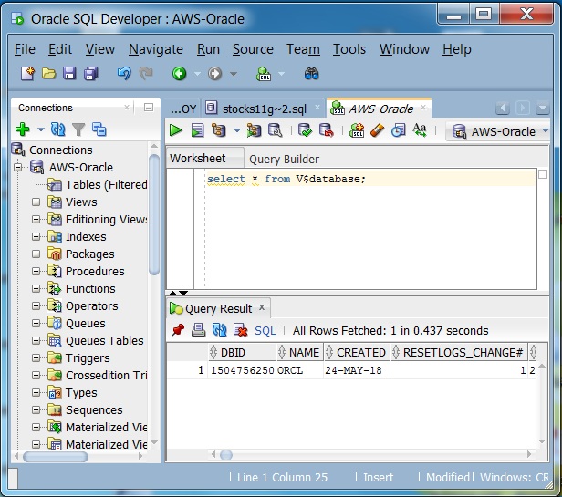Expand the Indexes tree node
Viewport: 562px width, 497px height.
[x=36, y=236]
